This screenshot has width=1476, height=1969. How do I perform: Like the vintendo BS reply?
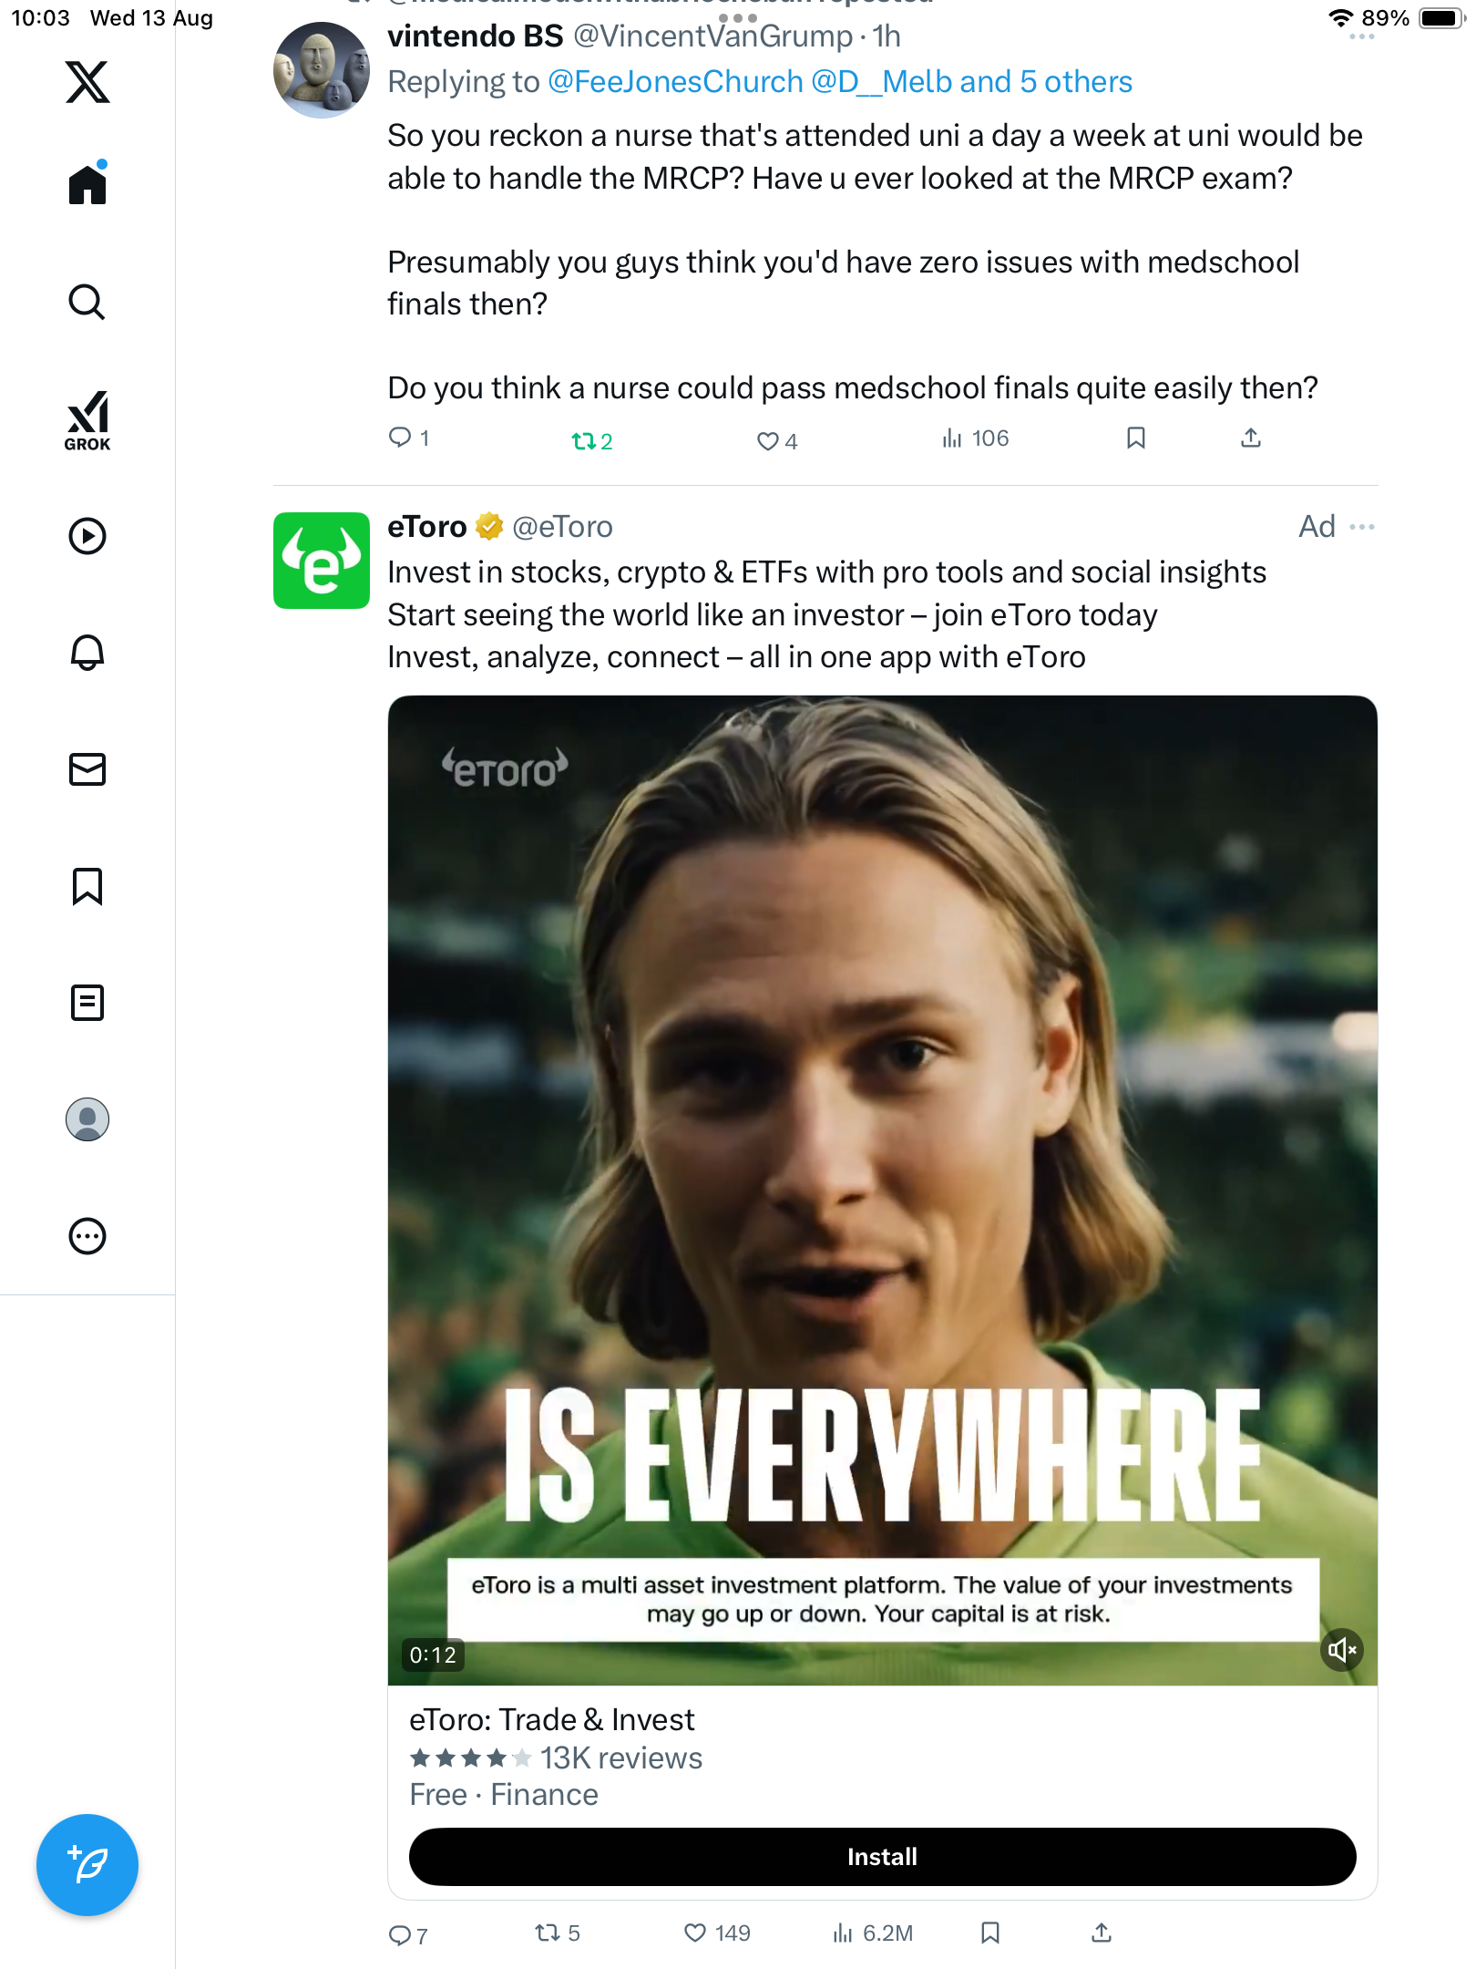pyautogui.click(x=767, y=441)
